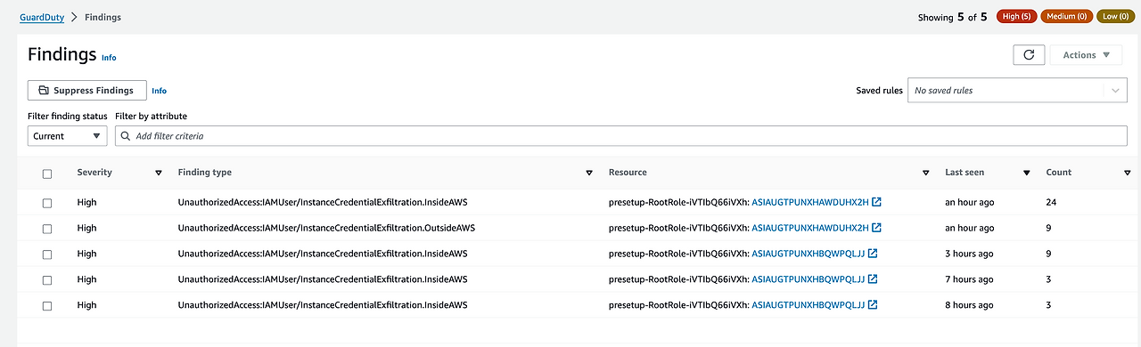The height and width of the screenshot is (347, 1141).
Task: Click the search magnifier icon in filter box
Action: 126,136
